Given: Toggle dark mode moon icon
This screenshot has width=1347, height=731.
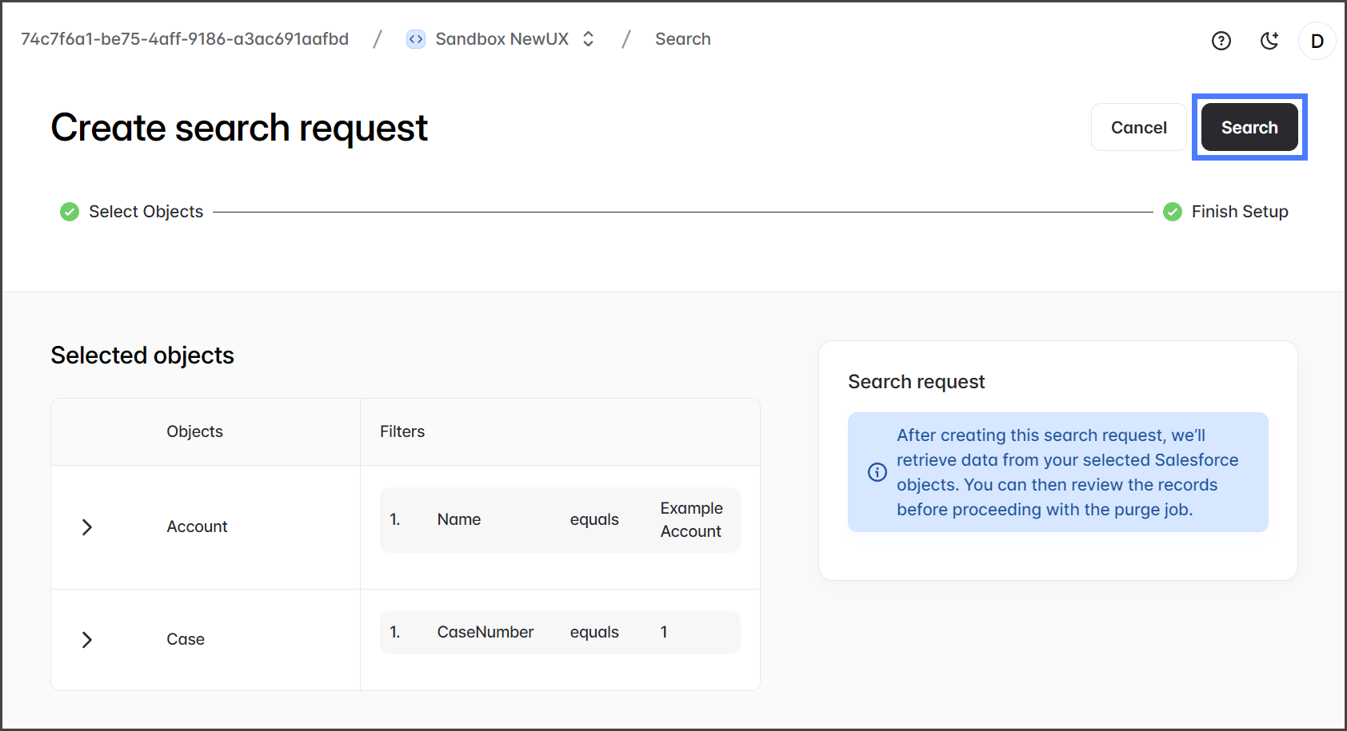Looking at the screenshot, I should [1269, 41].
